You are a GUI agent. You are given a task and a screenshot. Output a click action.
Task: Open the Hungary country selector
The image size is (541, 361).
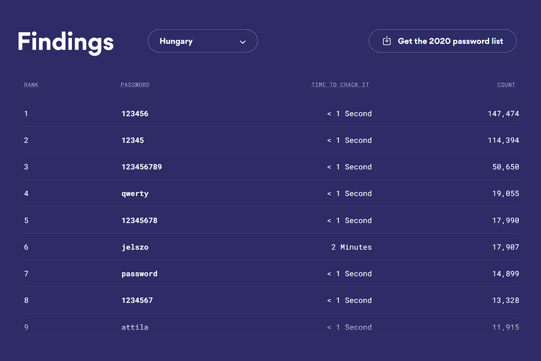(x=202, y=41)
